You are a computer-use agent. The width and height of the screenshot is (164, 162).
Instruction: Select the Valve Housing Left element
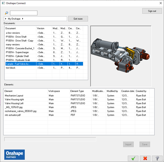pos(79,103)
